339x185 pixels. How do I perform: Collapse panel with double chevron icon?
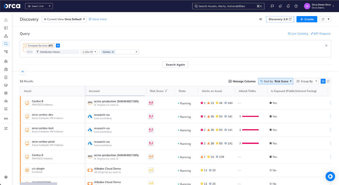coord(261,19)
